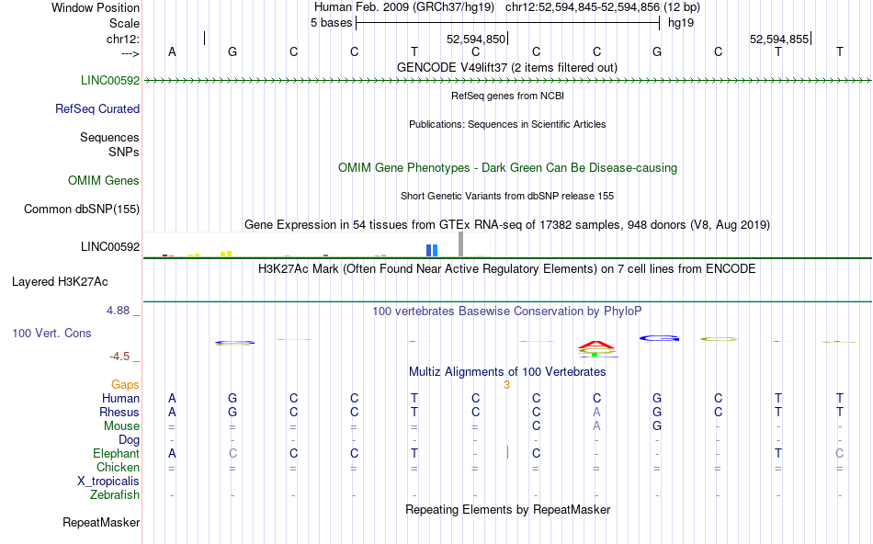Click the green LINC00592 gene label under GENCODE
This screenshot has width=873, height=544.
pyautogui.click(x=110, y=80)
